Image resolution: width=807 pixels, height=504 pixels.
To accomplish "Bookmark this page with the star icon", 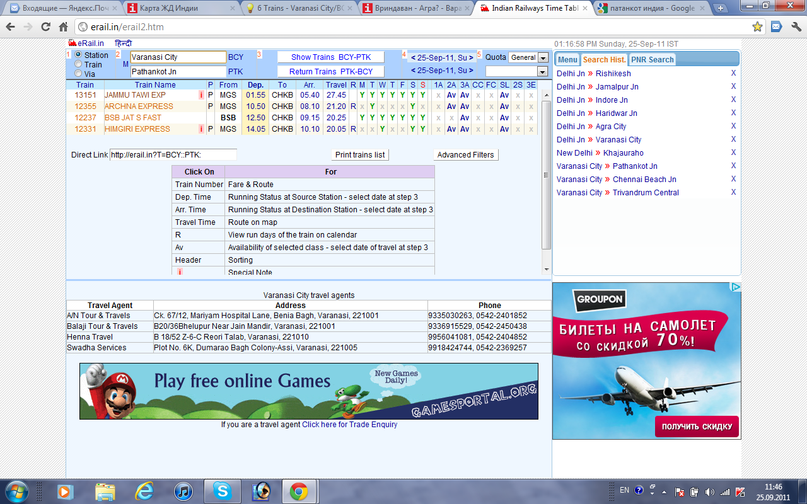I will (x=757, y=27).
